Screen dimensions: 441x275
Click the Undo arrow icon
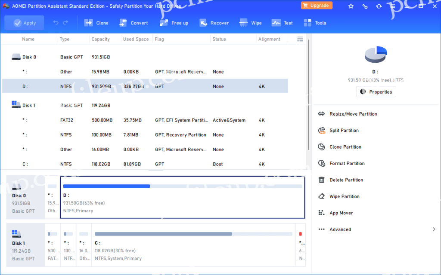[56, 23]
